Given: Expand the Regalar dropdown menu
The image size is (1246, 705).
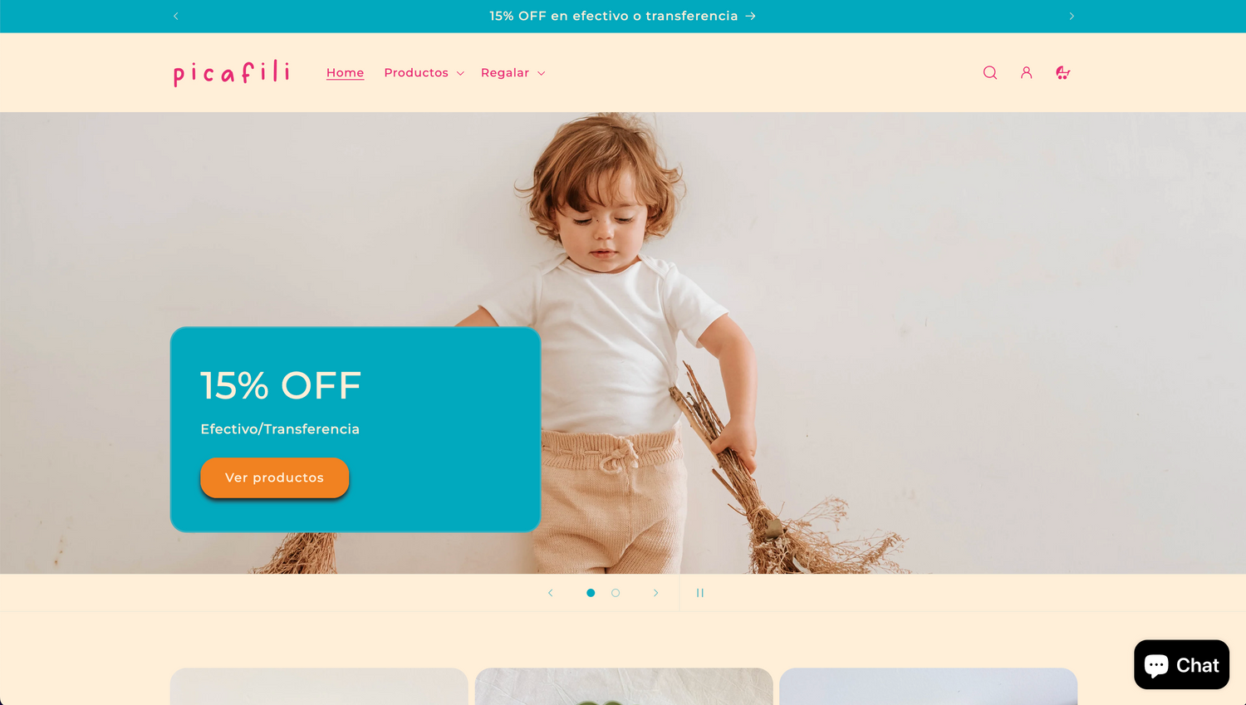Looking at the screenshot, I should coord(513,73).
